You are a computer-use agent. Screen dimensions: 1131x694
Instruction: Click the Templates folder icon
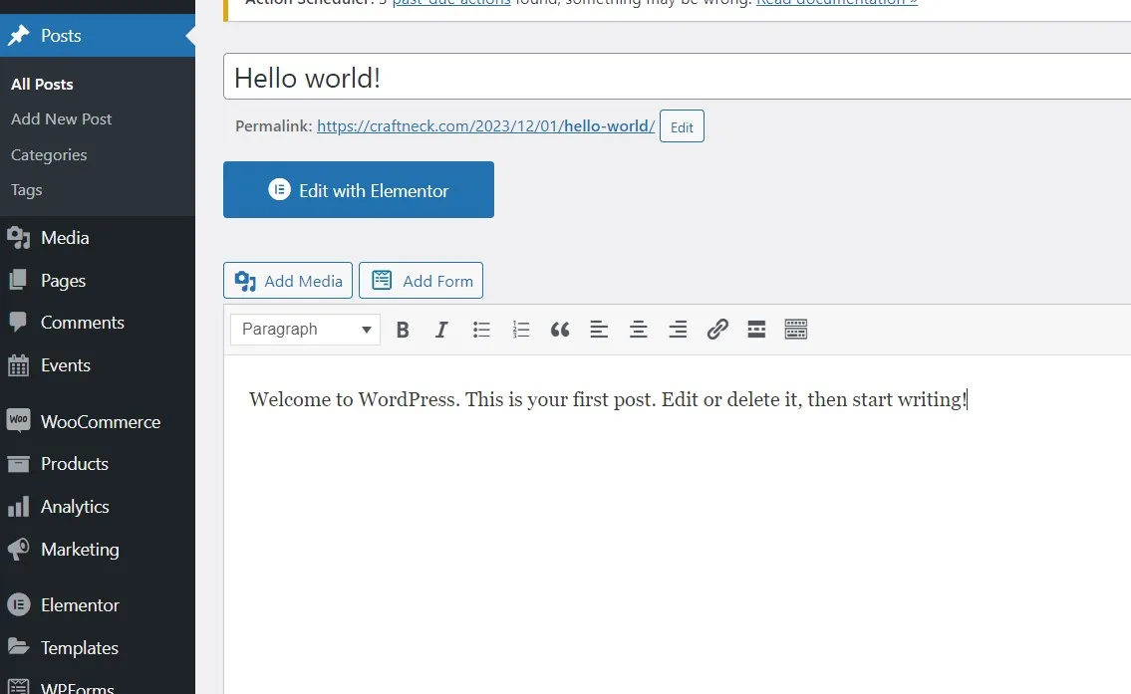click(19, 646)
